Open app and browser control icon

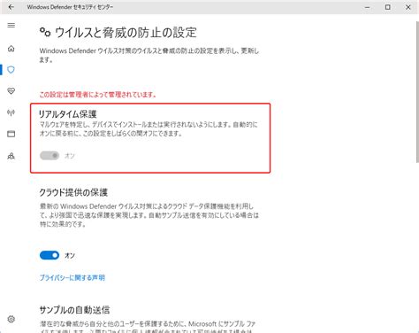11,134
